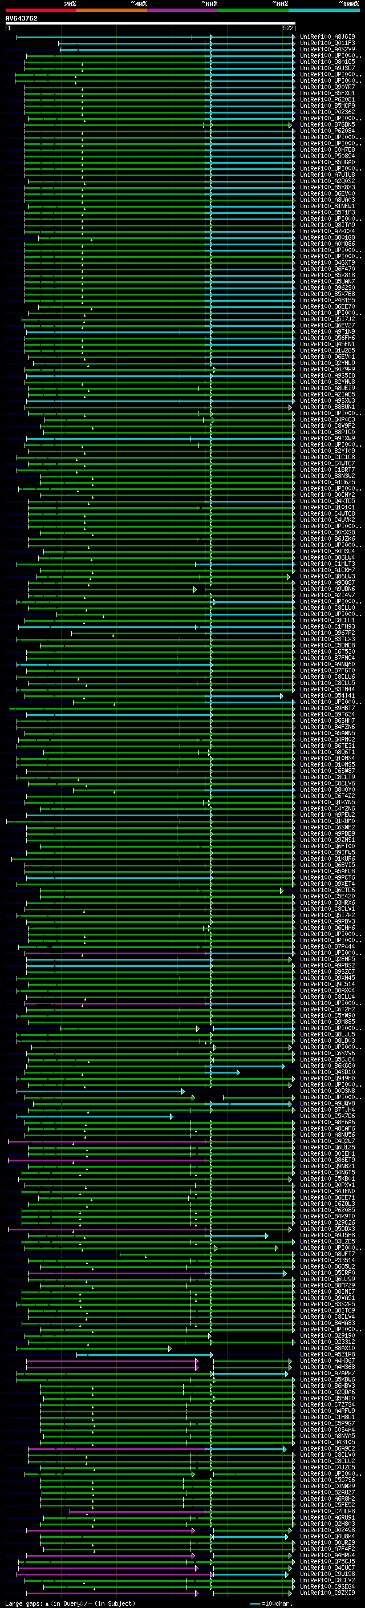Click the UniRef100_Q0DSN8 label
Image resolution: width=365 pixels, height=1608 pixels.
point(327,1091)
